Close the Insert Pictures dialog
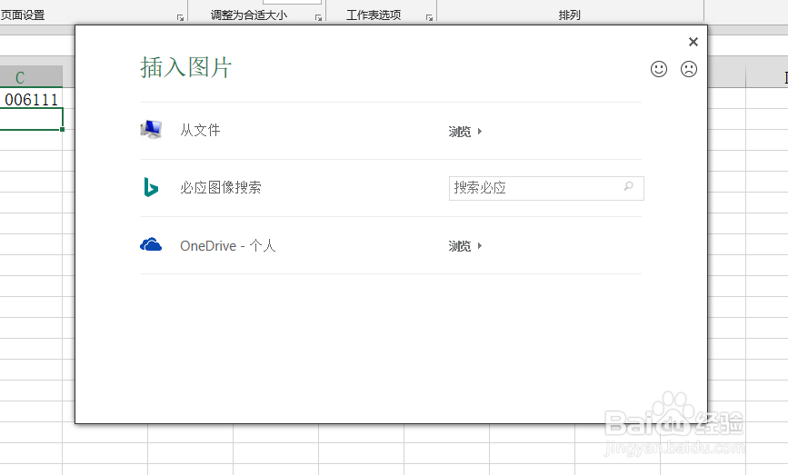The image size is (788, 475). point(693,42)
